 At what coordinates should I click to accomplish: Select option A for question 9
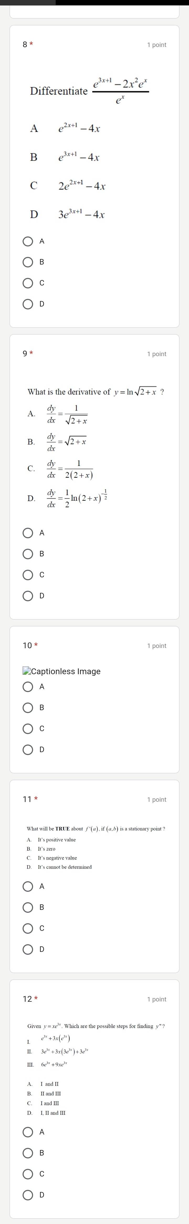click(29, 533)
